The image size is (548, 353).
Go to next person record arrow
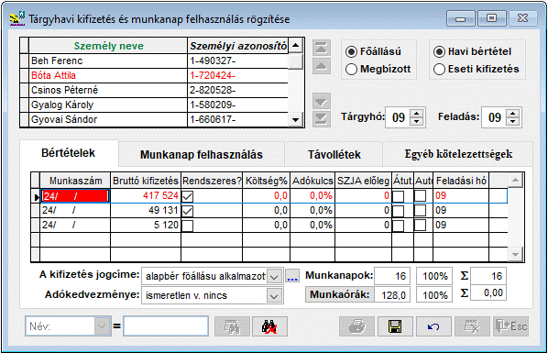[x=321, y=102]
